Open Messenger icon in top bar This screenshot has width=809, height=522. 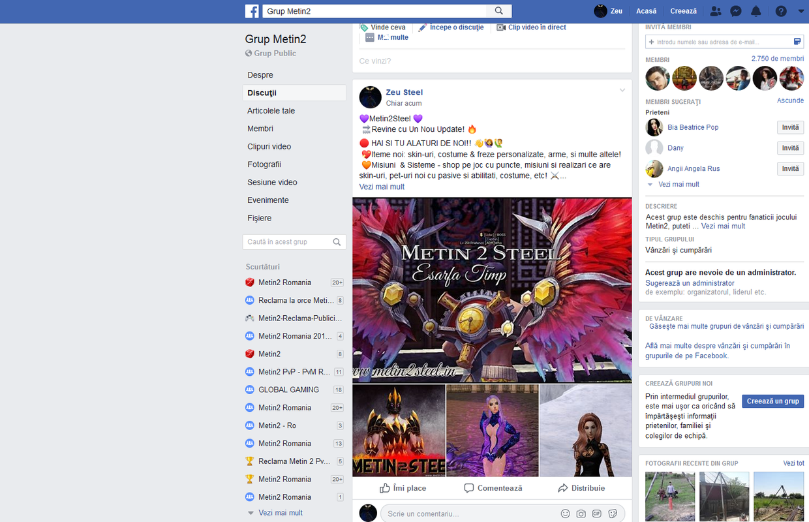735,11
